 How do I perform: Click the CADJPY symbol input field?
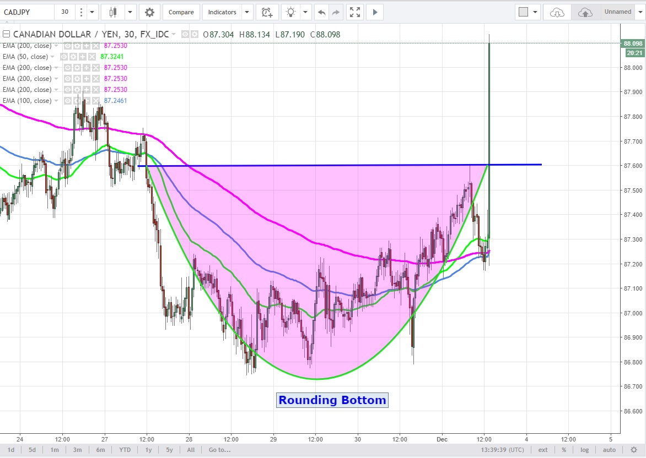tap(28, 12)
